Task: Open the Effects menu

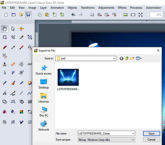Action: pyautogui.click(x=122, y=8)
